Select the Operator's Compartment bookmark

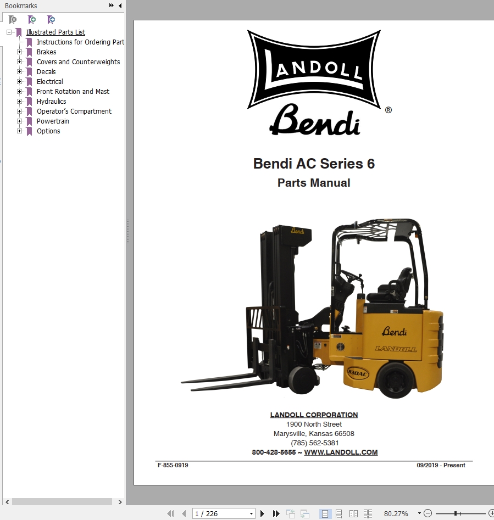[74, 111]
